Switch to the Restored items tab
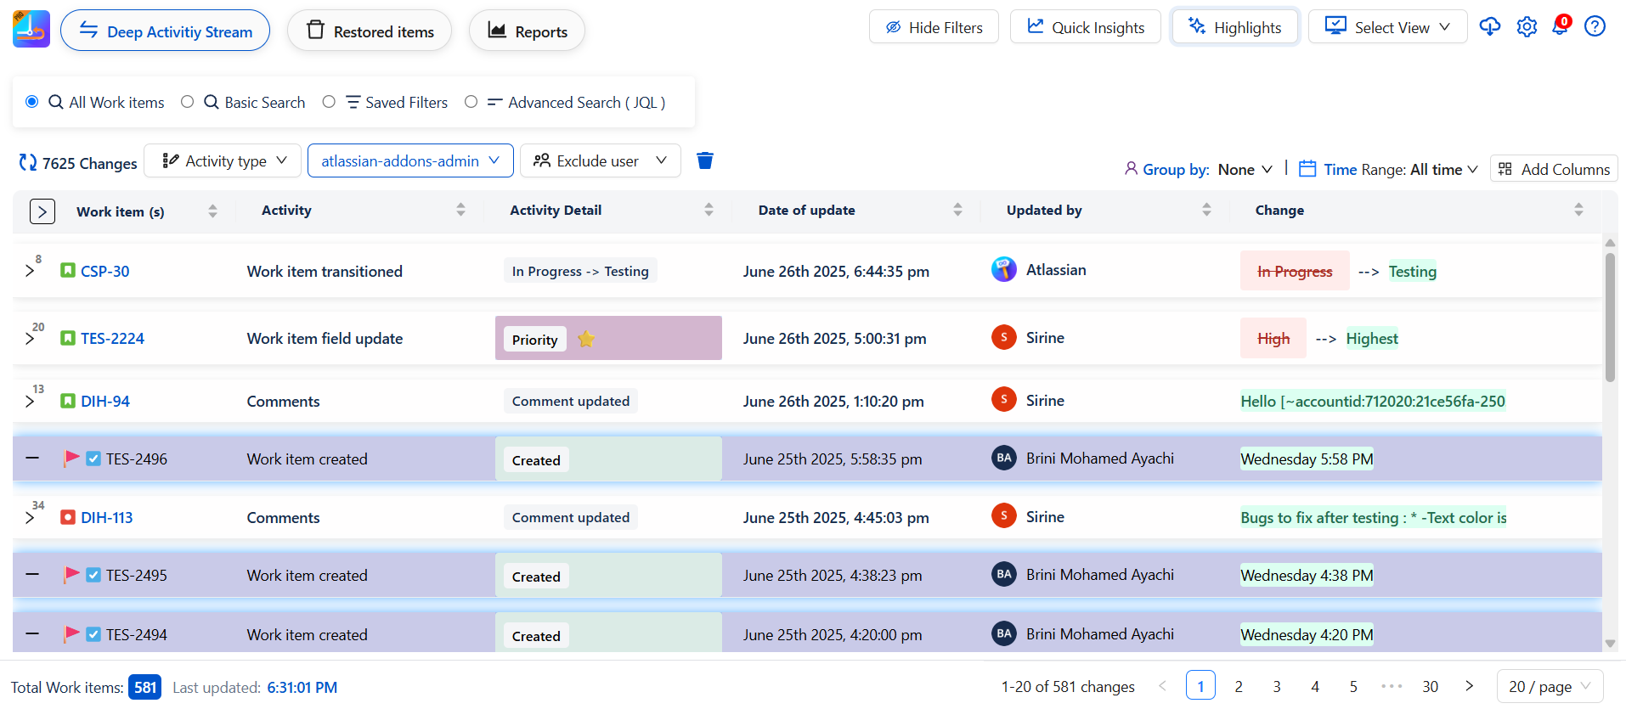This screenshot has width=1626, height=709. coord(370,31)
